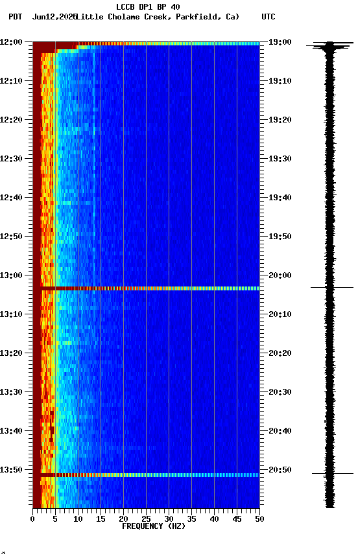Click the '35' frequency axis label

tap(191, 519)
